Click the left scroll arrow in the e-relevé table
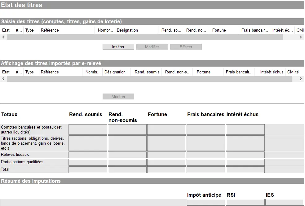 click(3, 79)
